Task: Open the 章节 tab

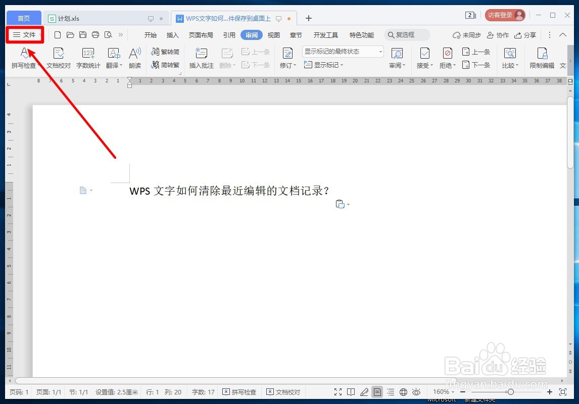Action: (296, 35)
